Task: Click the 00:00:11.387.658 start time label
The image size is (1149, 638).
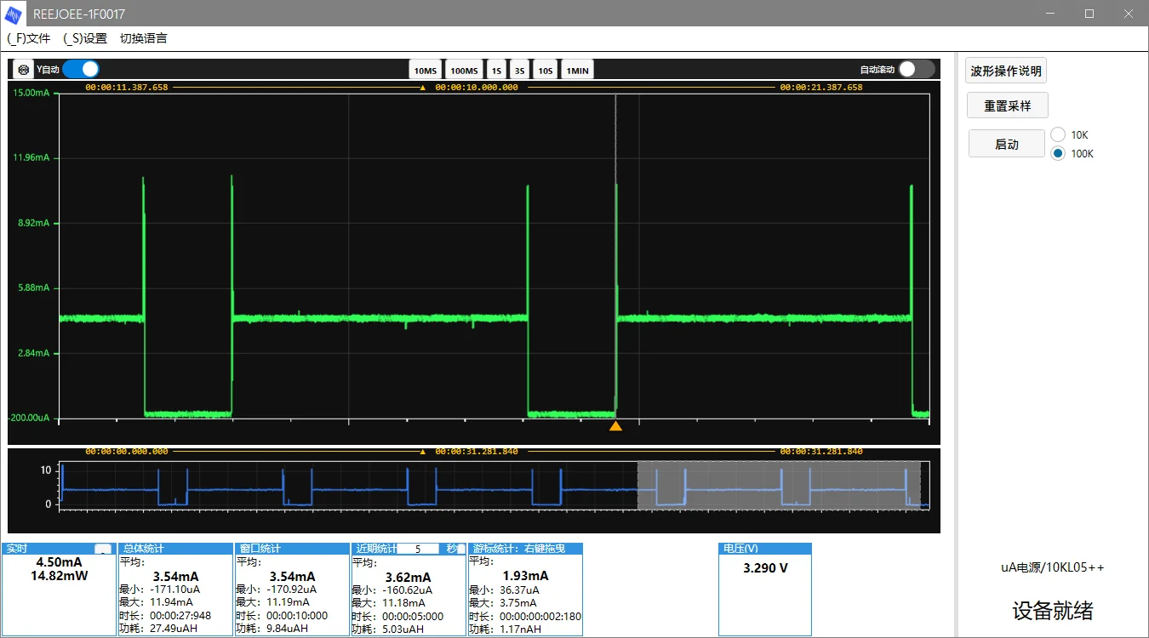Action: tap(127, 88)
